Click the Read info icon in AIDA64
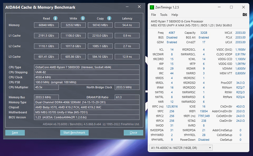The image size is (253, 156). coord(55,18)
